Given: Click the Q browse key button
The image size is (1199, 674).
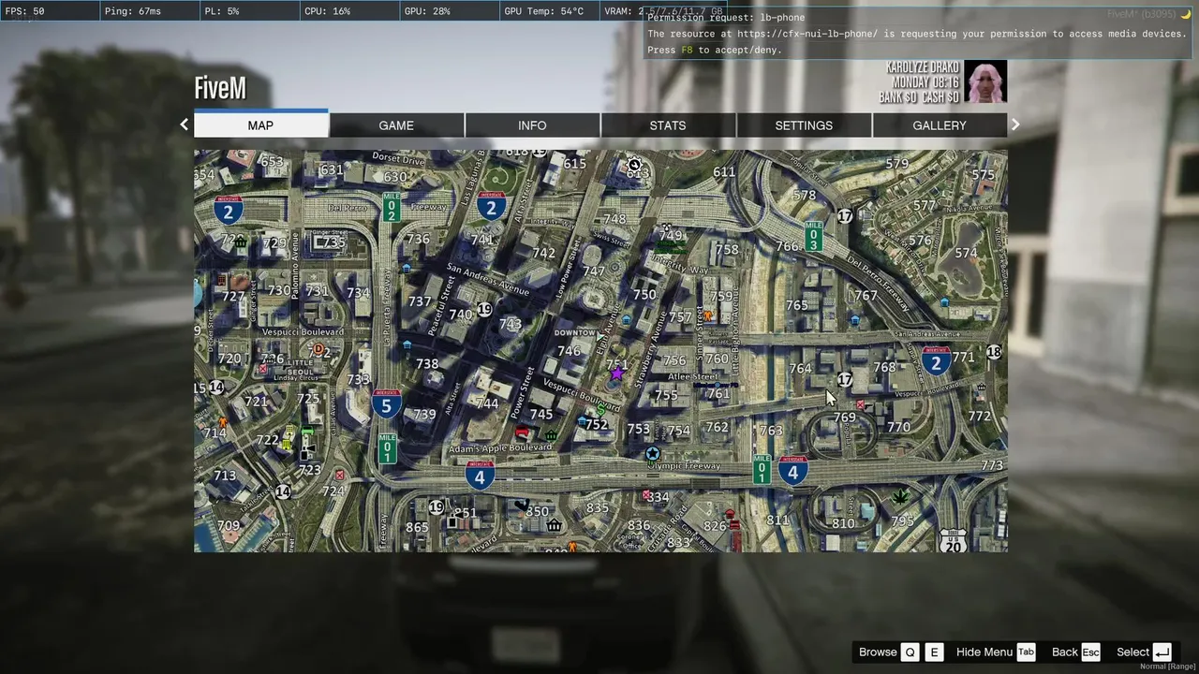Looking at the screenshot, I should (910, 652).
